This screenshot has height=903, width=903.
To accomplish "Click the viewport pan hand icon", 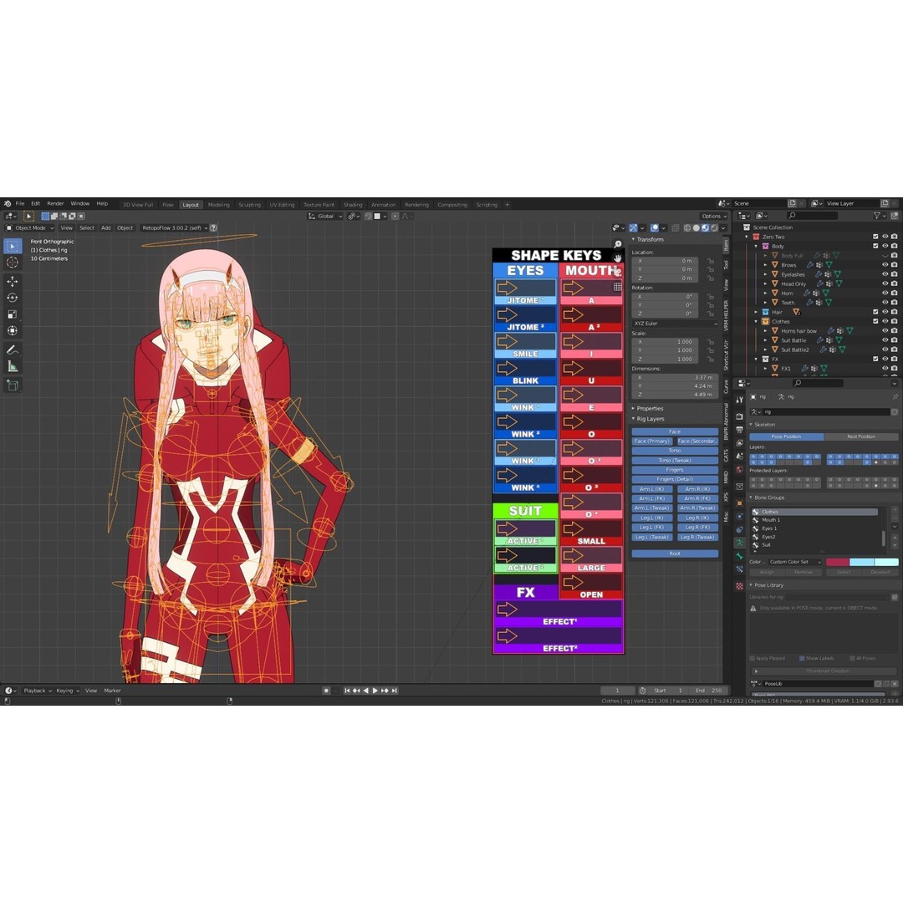I will 617,258.
